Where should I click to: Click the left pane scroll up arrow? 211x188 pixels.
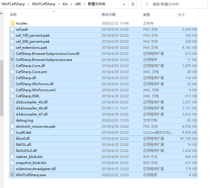click(x=1, y=13)
